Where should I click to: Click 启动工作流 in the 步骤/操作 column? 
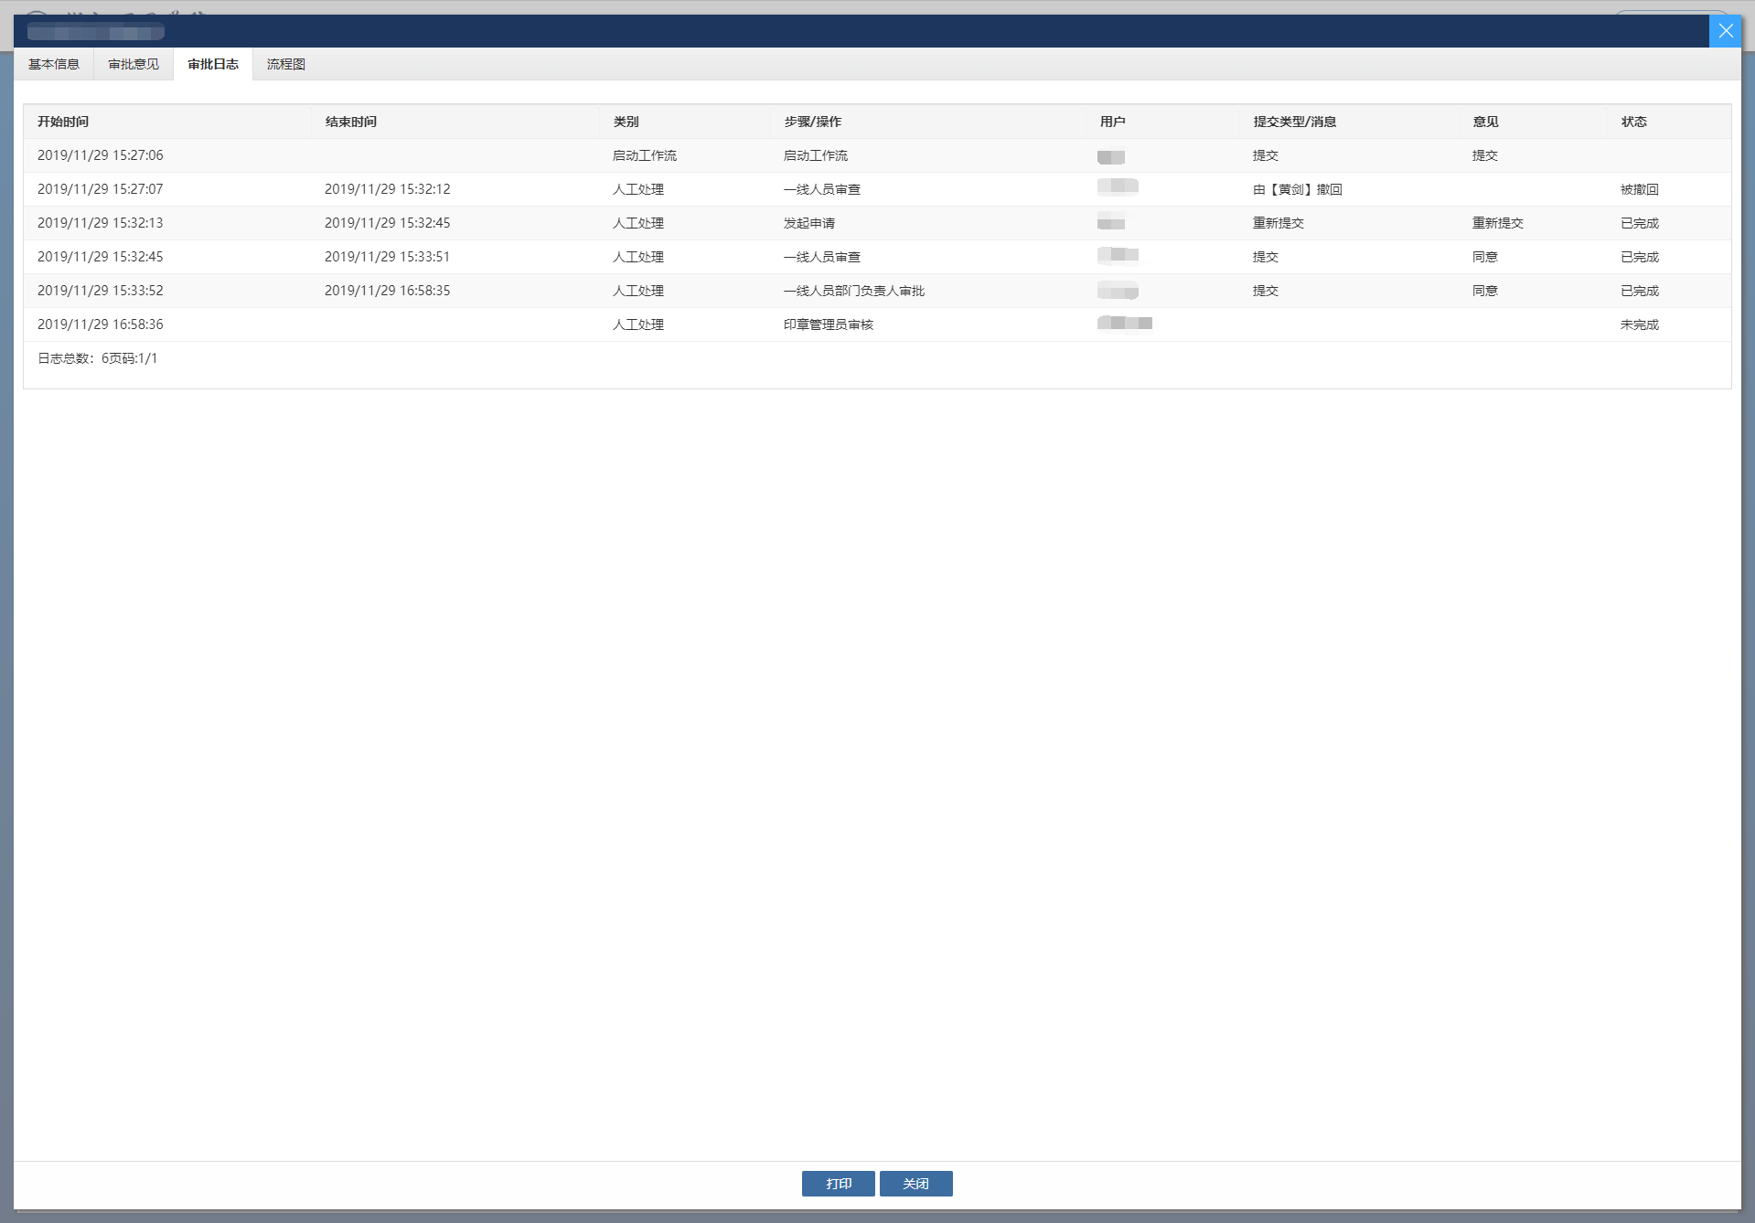[x=816, y=155]
